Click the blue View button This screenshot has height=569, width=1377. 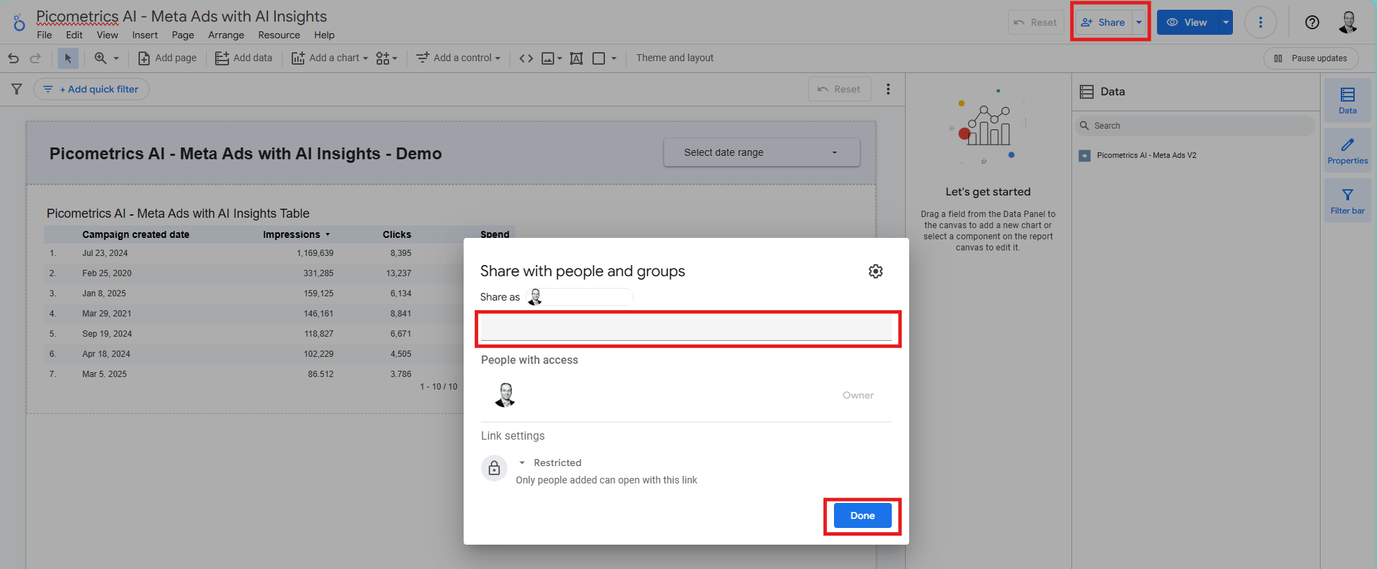click(1187, 22)
